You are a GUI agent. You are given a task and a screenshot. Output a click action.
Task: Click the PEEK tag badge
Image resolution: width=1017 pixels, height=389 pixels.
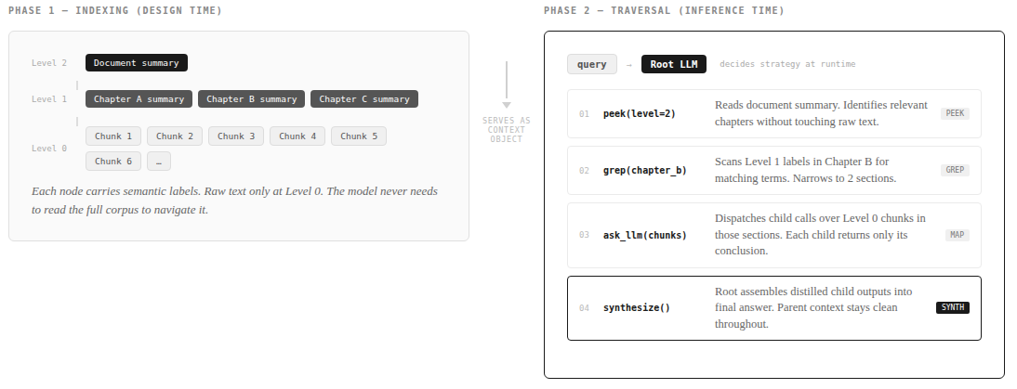[x=955, y=113]
